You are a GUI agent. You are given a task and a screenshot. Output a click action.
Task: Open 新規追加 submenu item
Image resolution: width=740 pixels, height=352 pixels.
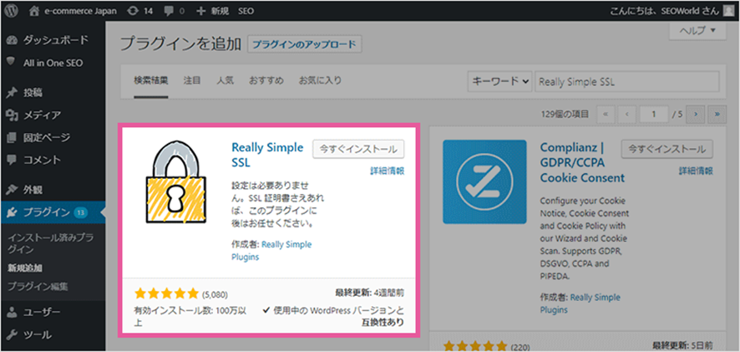[x=25, y=268]
